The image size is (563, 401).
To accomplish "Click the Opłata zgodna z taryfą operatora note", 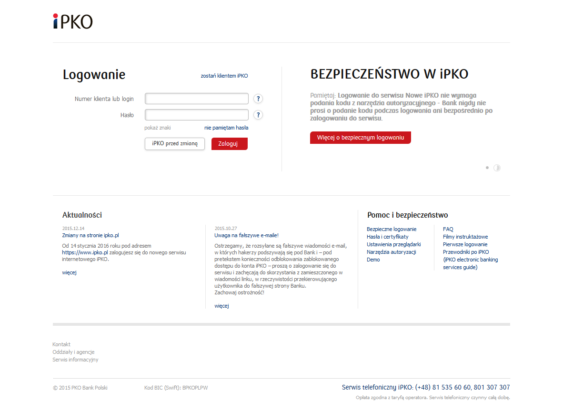I will pos(432,397).
